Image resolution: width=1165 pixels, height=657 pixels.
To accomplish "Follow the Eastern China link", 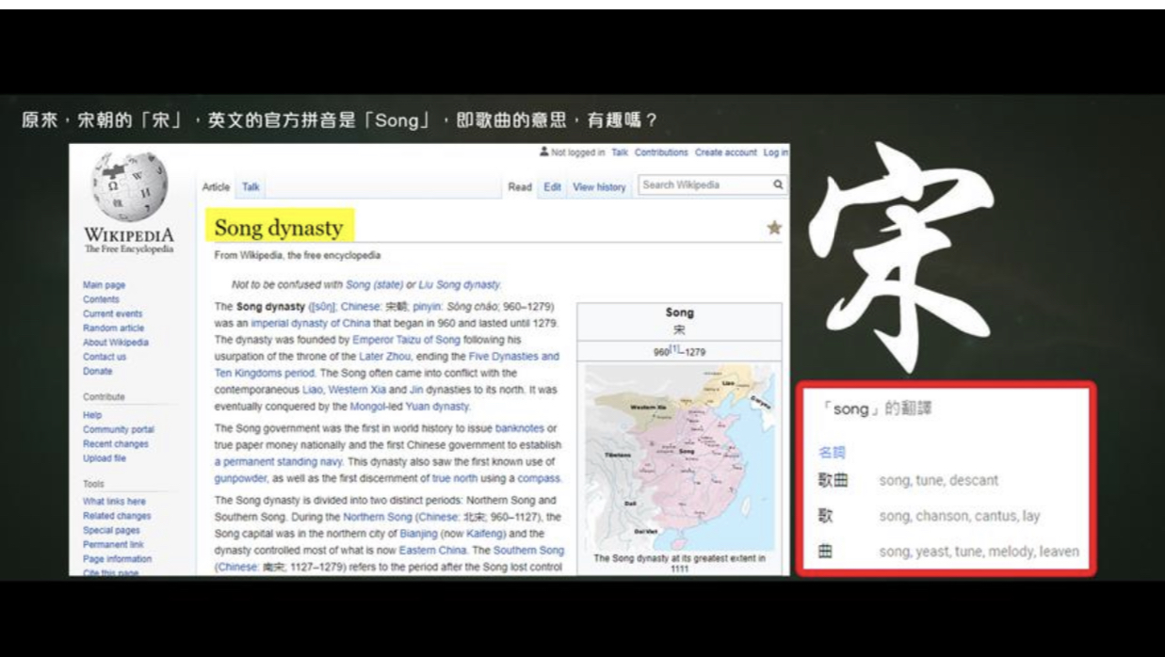I will pos(431,550).
